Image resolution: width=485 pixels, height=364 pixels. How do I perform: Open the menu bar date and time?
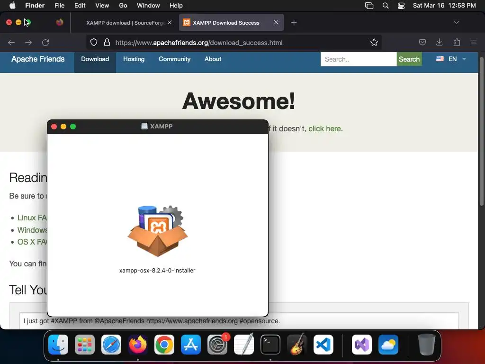pyautogui.click(x=444, y=6)
